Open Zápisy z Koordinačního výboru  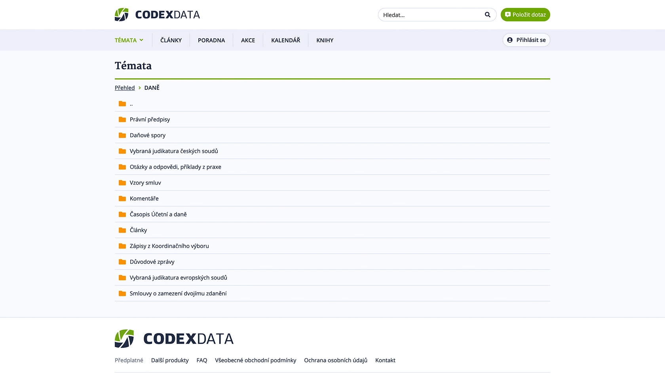point(169,246)
